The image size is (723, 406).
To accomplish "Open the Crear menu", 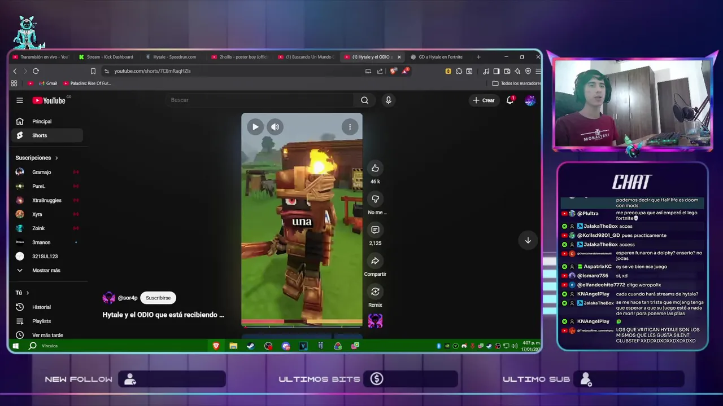I will point(484,100).
